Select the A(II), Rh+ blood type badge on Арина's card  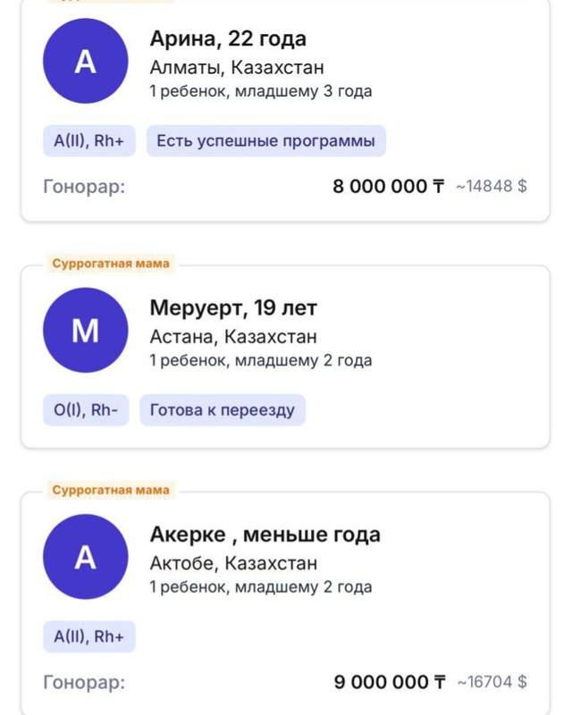click(87, 139)
